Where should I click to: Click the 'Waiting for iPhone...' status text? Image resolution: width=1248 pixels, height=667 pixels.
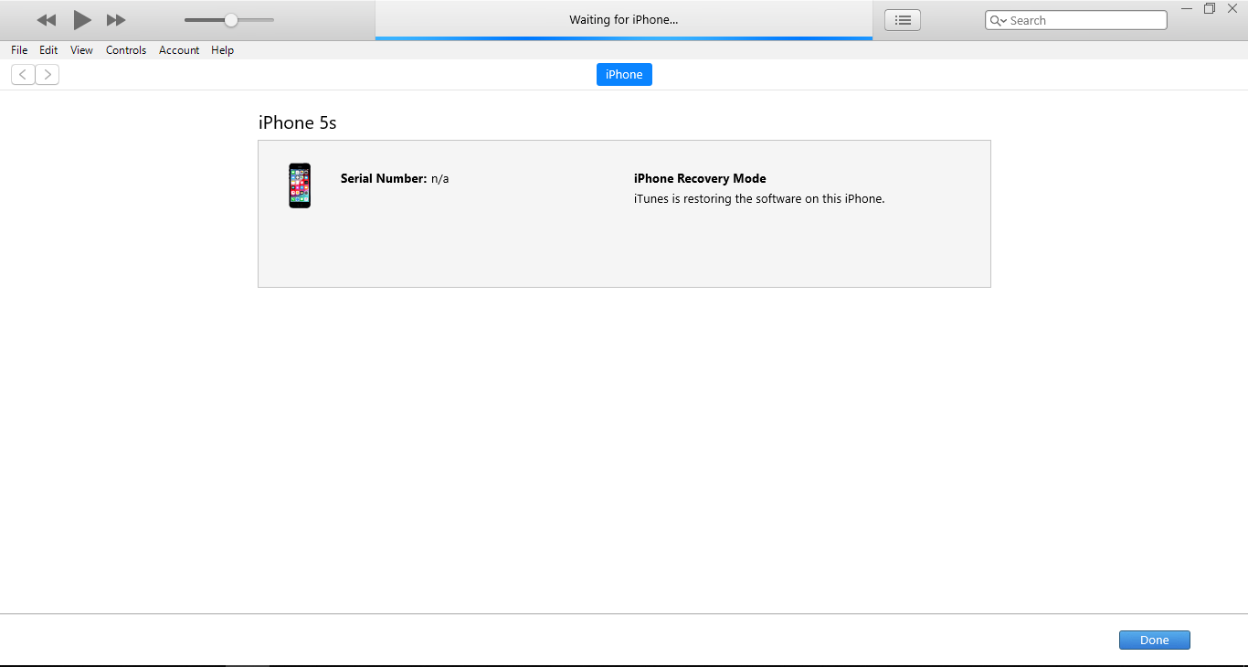tap(624, 20)
